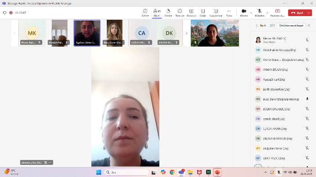This screenshot has width=316, height=177.
Task: Expand the camera options dropdown arrow
Action: coord(251,13)
